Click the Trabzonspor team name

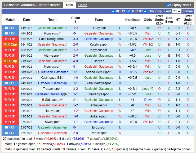[x=52, y=89]
